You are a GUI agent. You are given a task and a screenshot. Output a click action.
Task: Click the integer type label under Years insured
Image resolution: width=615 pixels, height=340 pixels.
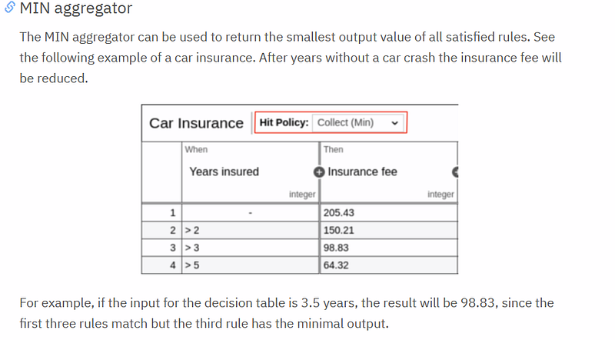(302, 195)
